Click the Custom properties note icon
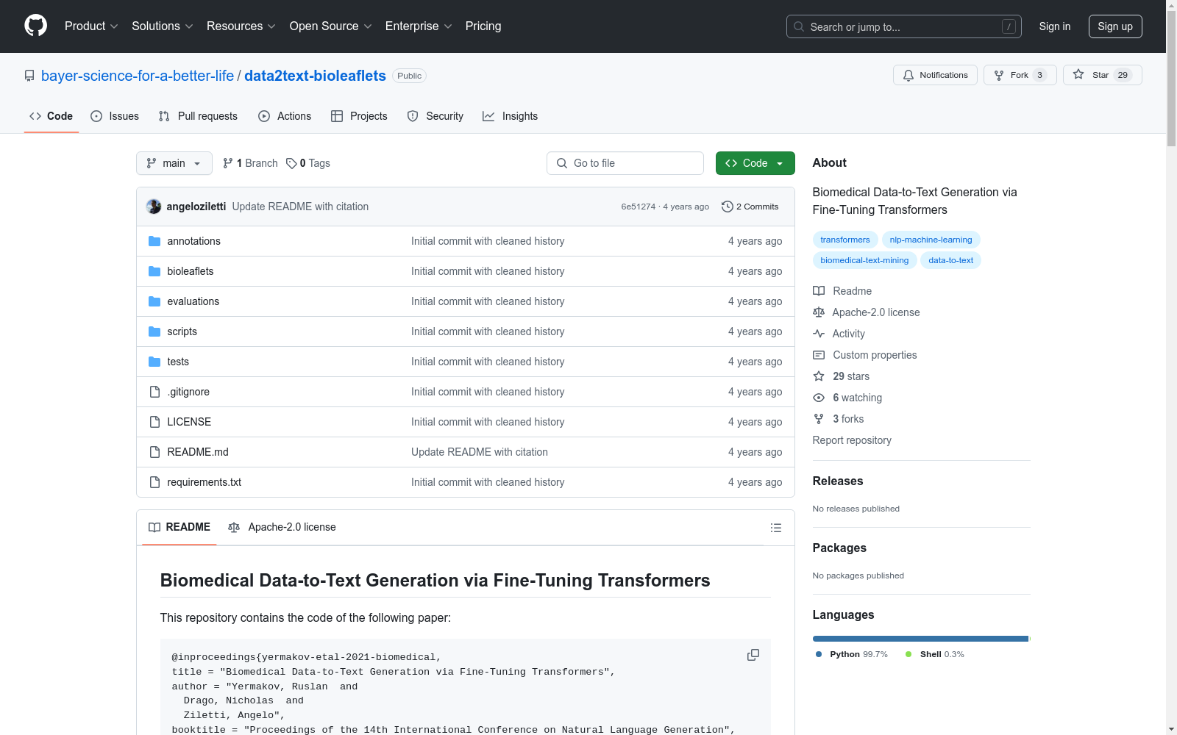 tap(819, 355)
